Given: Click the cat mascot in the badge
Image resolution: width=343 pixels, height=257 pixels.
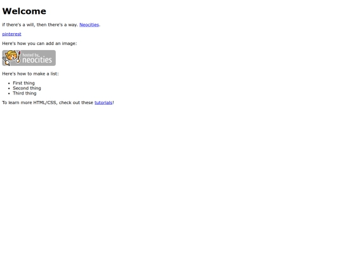Looking at the screenshot, I should pos(10,57).
